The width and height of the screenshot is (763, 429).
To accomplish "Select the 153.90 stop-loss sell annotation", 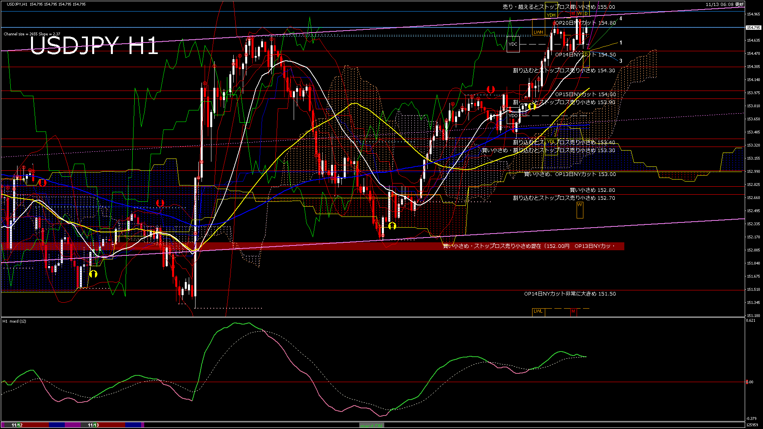I will pos(564,102).
